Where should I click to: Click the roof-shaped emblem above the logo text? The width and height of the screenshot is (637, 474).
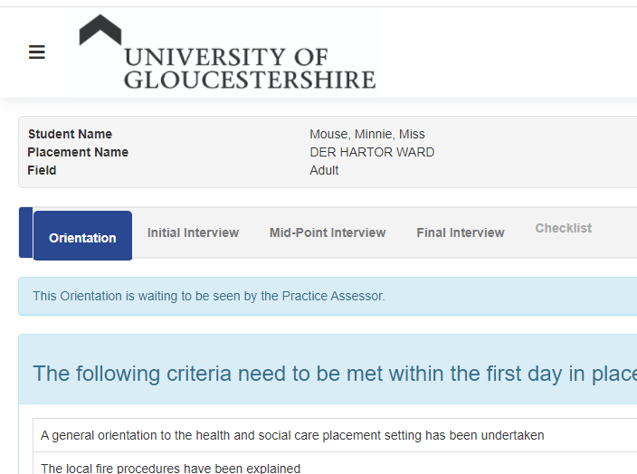point(100,30)
